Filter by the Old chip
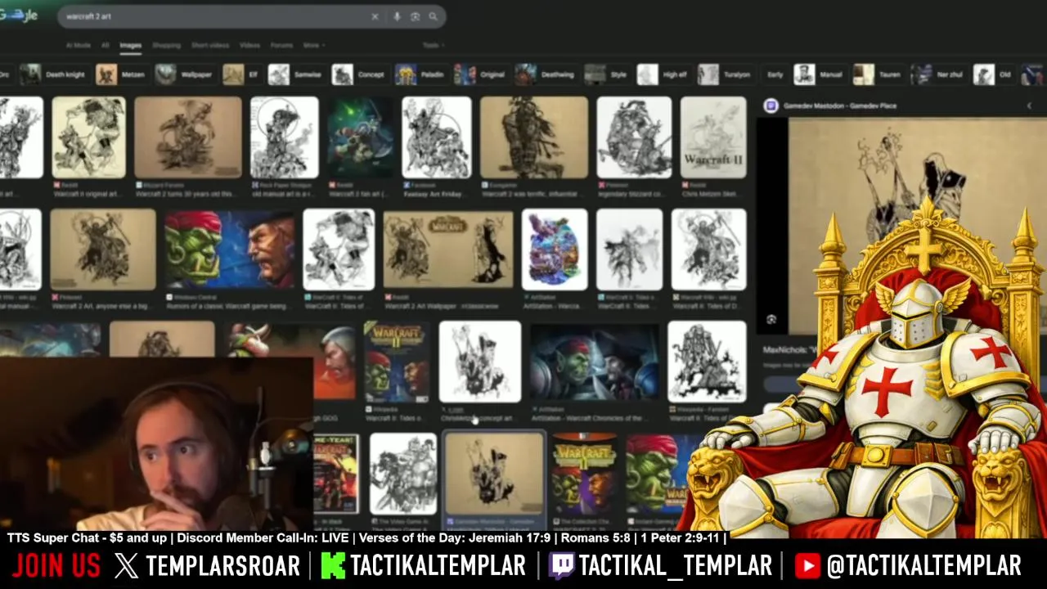The image size is (1047, 589). point(994,74)
